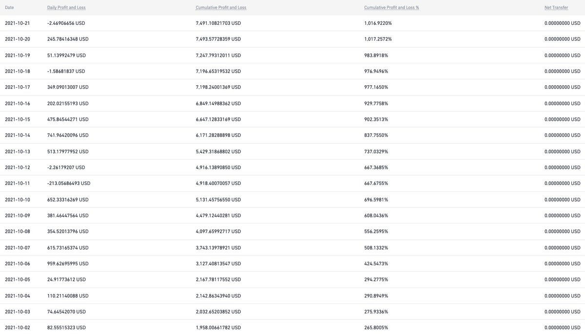585x334 pixels.
Task: Click daily profit 354.52013796 USD
Action: click(x=68, y=231)
